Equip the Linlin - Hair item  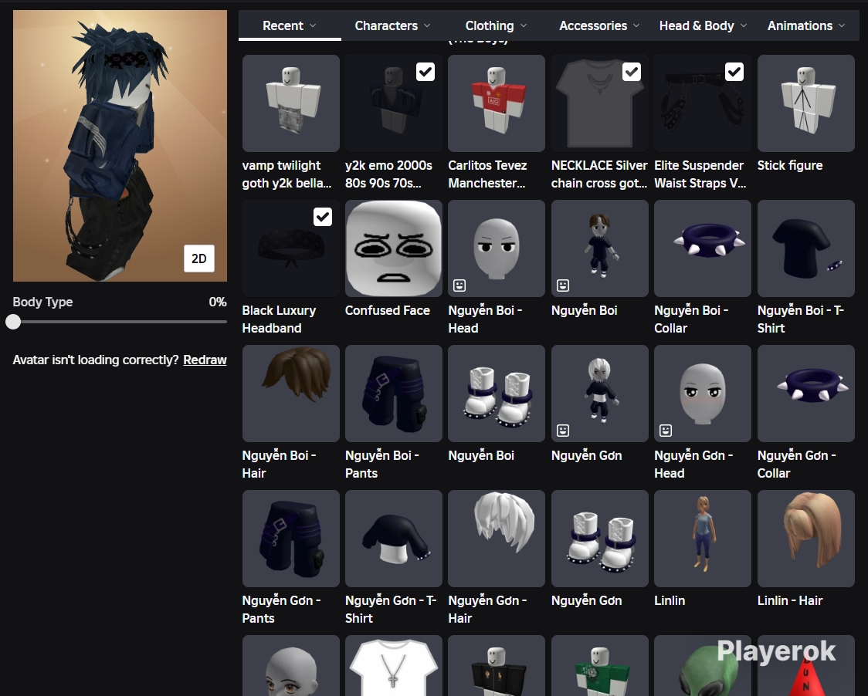pyautogui.click(x=806, y=539)
